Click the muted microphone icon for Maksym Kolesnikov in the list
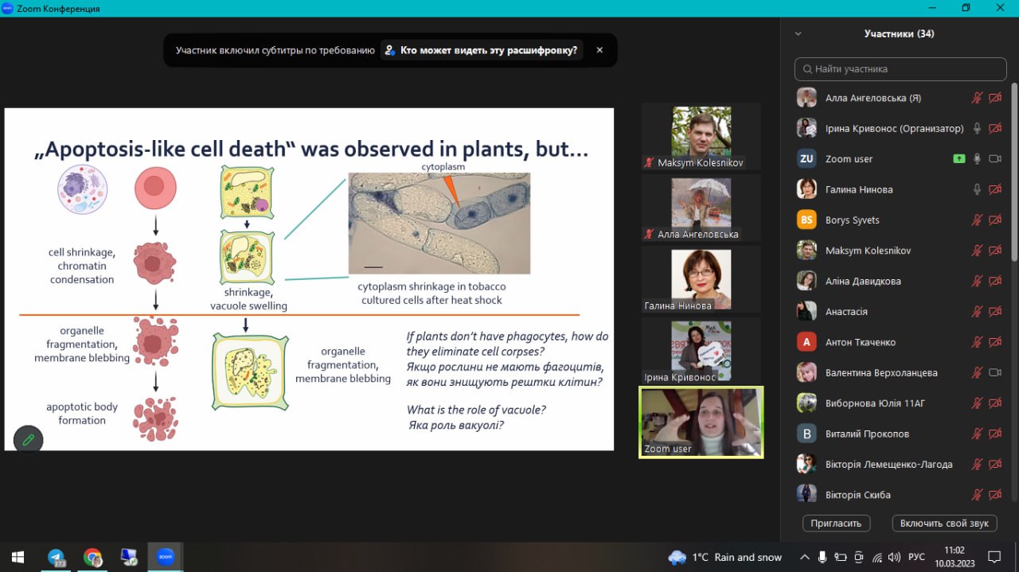 pyautogui.click(x=977, y=251)
